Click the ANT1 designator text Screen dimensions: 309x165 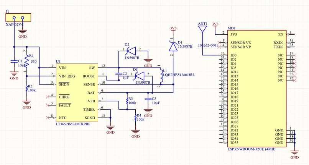pos(203,24)
